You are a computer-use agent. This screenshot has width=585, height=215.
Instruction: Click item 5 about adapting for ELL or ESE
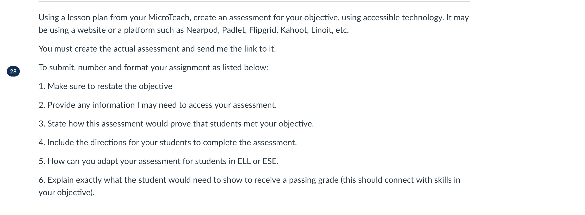pos(159,161)
